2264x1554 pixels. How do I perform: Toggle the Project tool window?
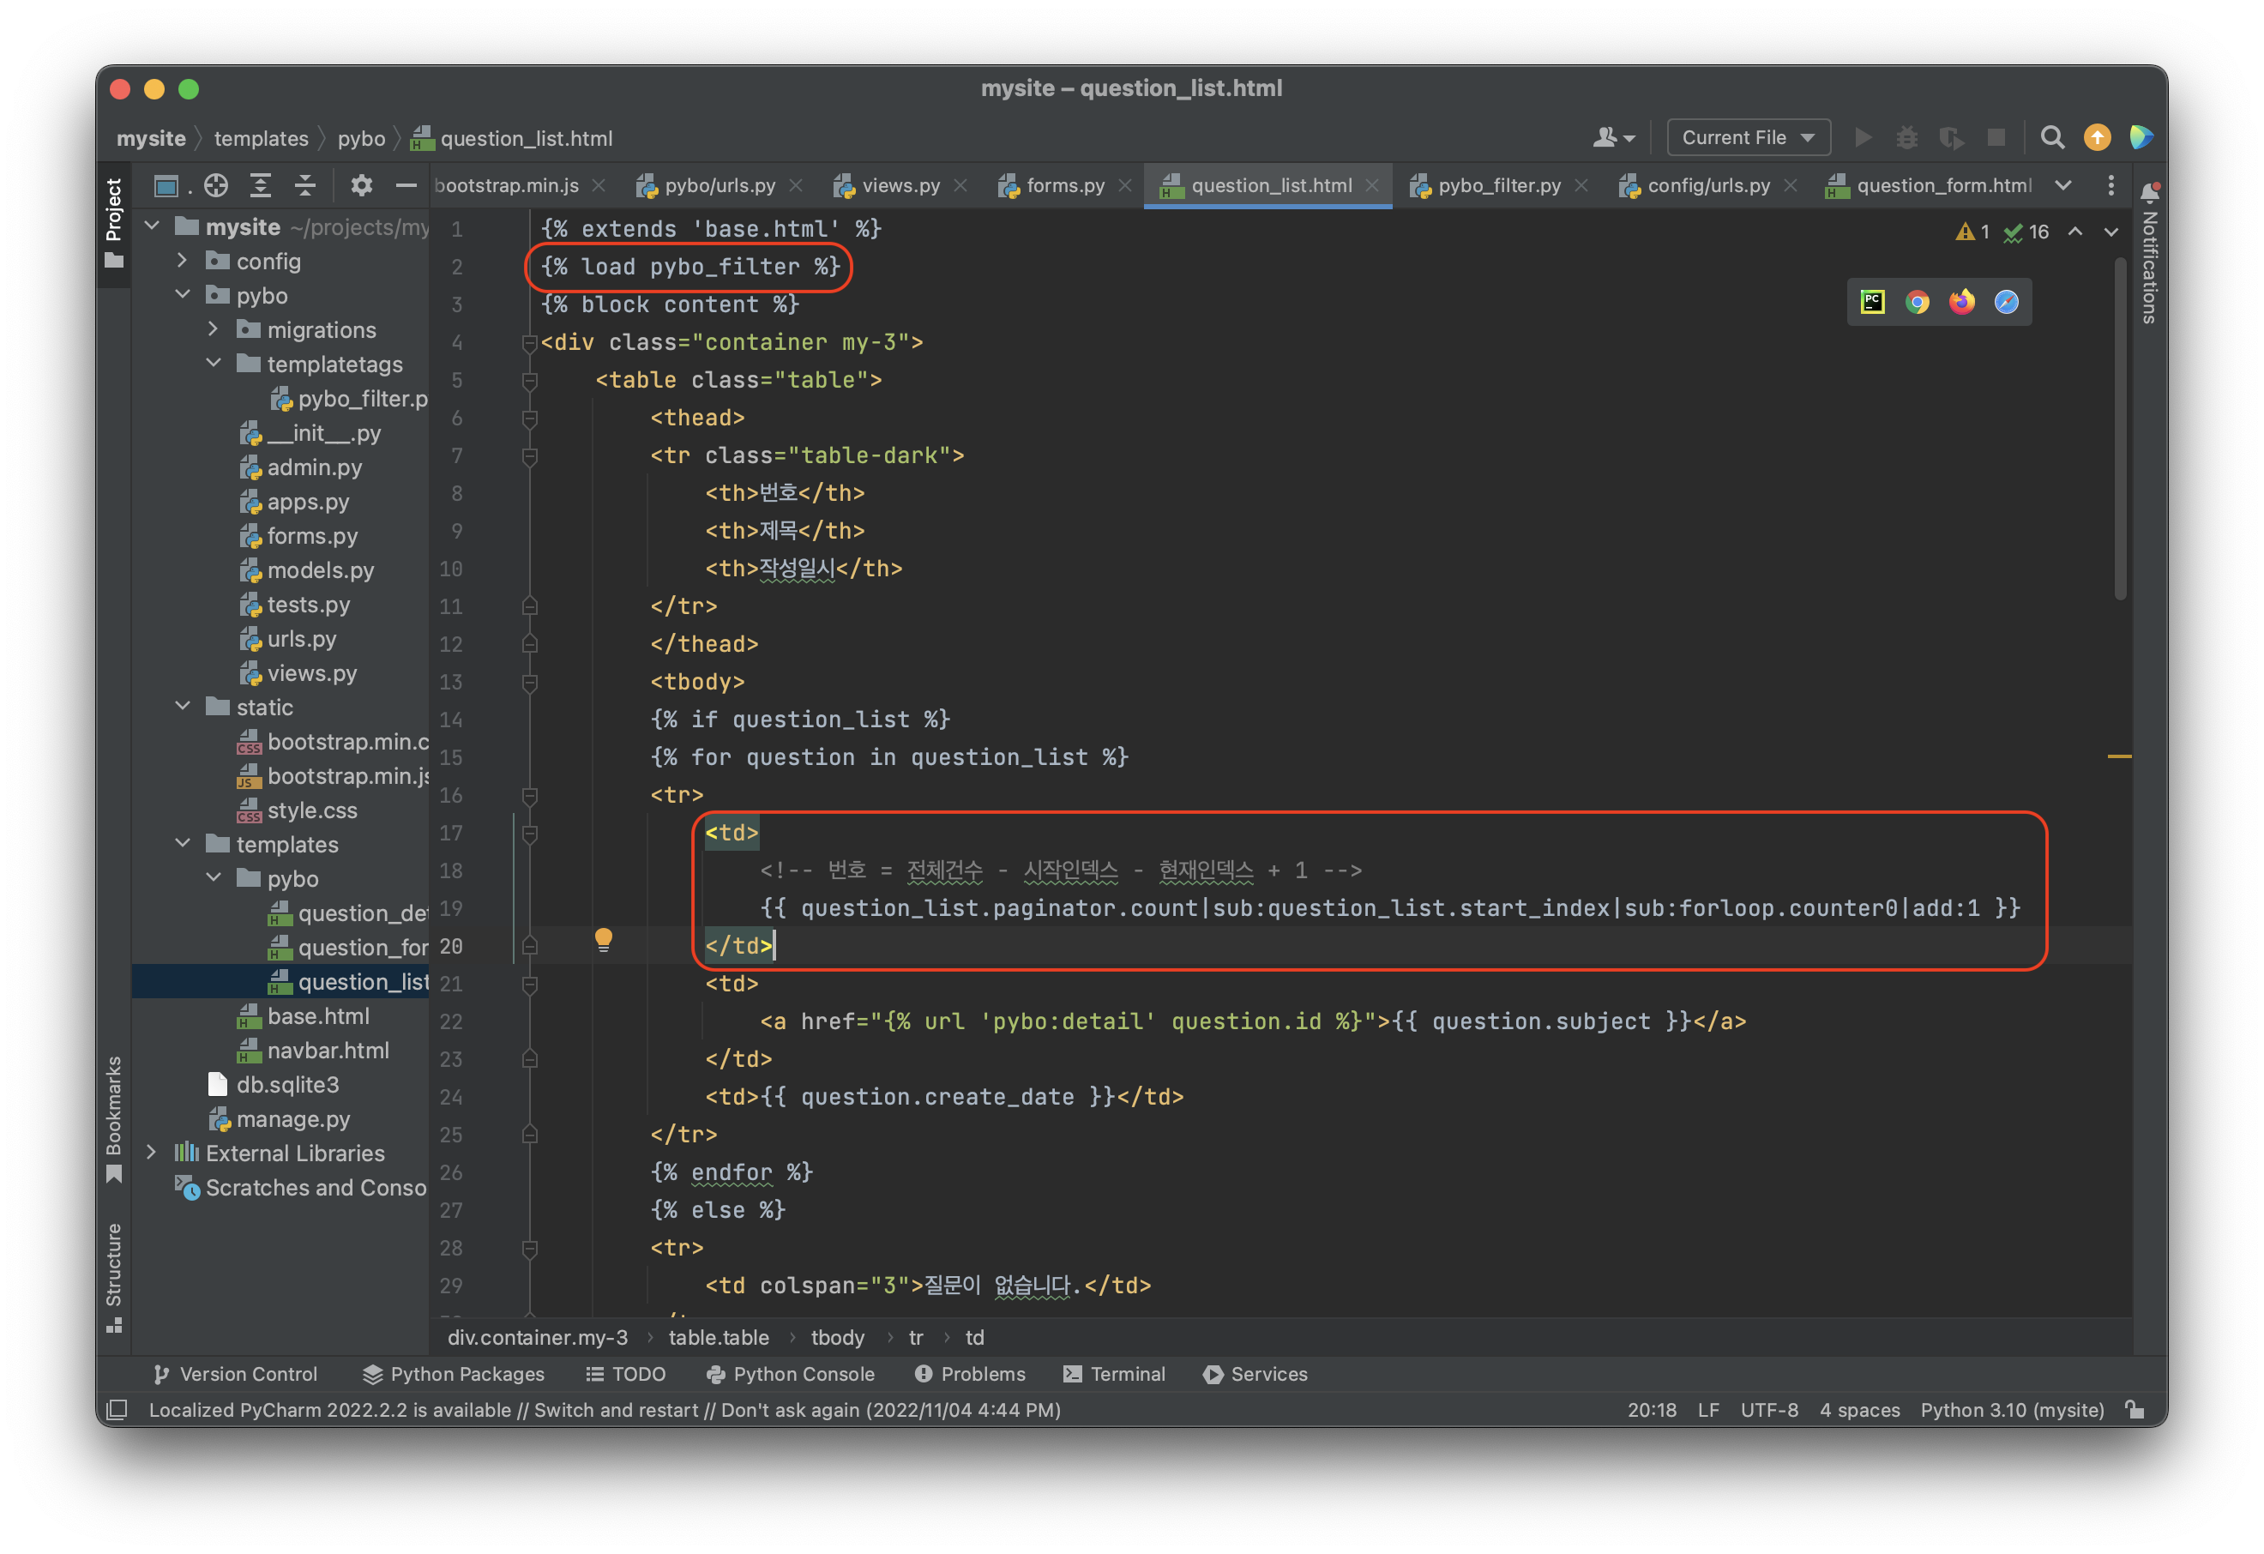coord(114,220)
